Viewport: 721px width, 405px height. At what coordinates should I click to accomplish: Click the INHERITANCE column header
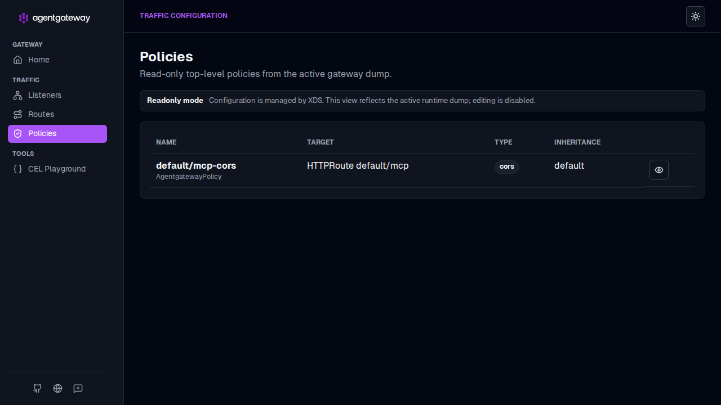point(577,142)
